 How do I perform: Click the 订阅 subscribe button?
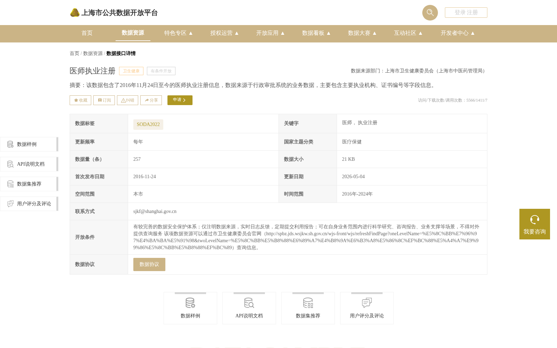click(x=104, y=100)
